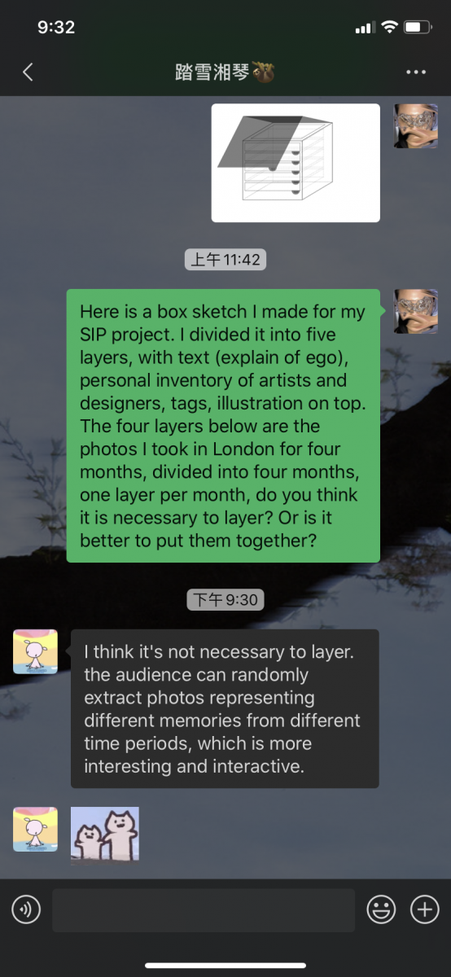The width and height of the screenshot is (451, 977).
Task: Switch to voice message input
Action: (26, 909)
